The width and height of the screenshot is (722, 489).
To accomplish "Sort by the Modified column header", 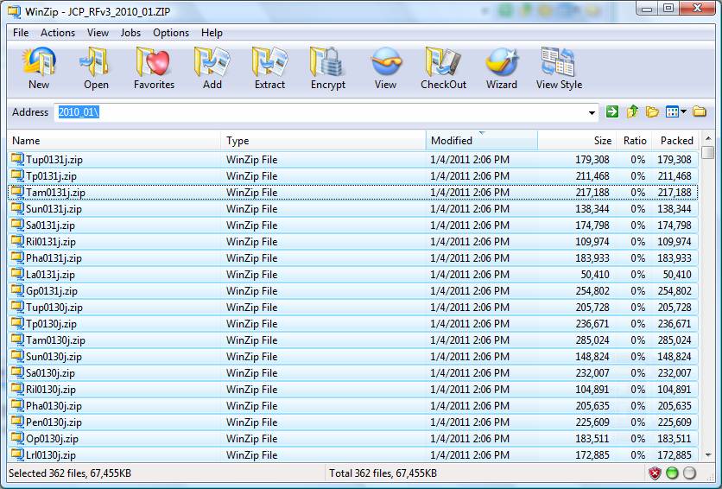I will click(x=482, y=141).
